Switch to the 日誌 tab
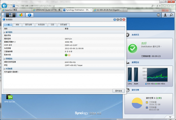 pos(52,25)
